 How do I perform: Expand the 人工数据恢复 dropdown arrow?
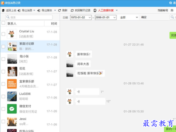(117, 10)
